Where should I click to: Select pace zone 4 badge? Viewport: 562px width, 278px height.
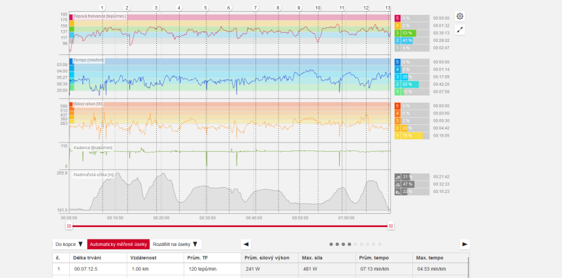click(x=397, y=69)
